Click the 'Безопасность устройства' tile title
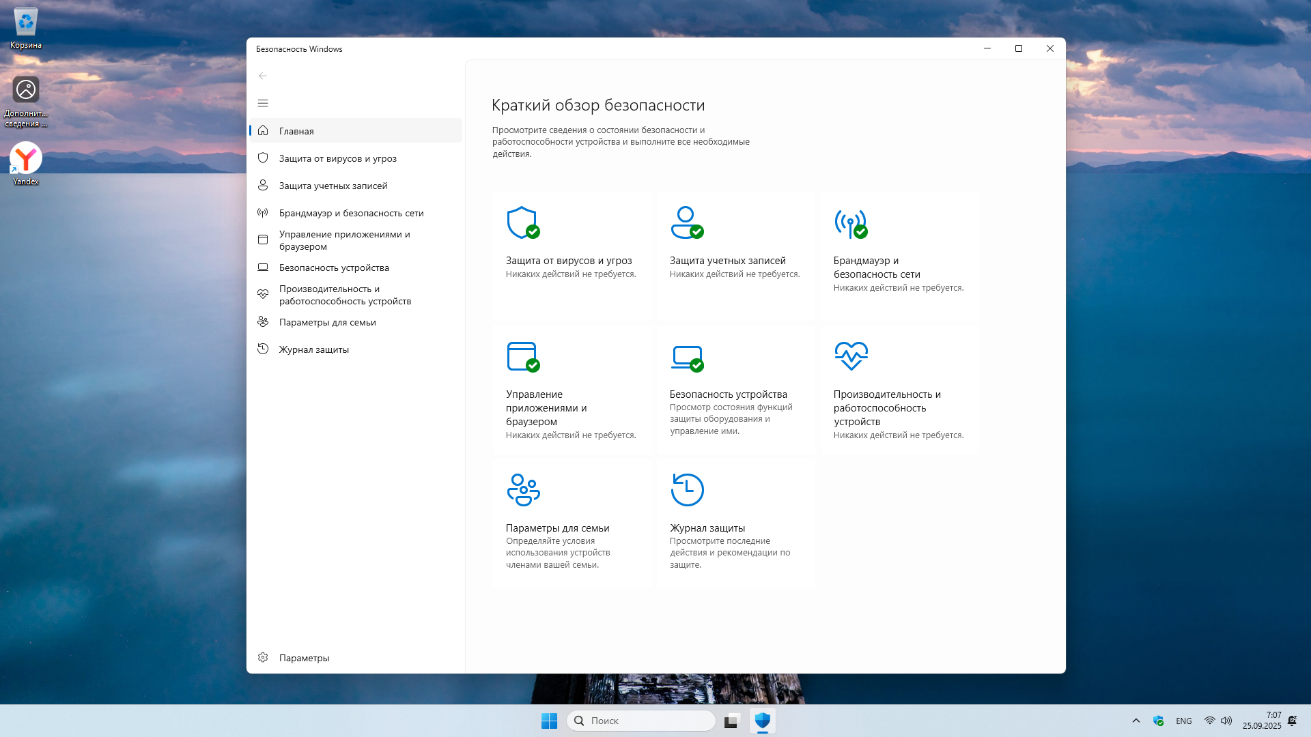The height and width of the screenshot is (737, 1311). [728, 394]
